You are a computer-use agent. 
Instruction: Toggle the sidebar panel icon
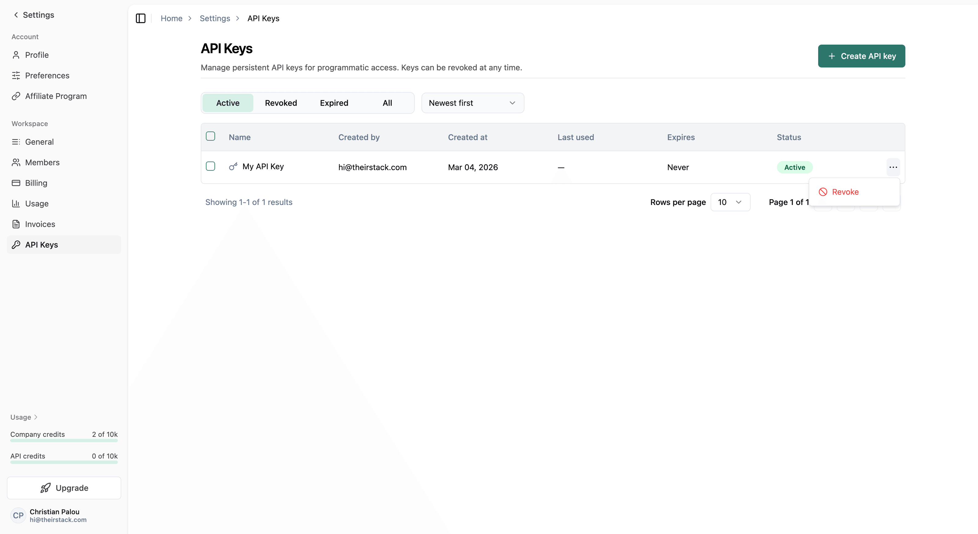coord(141,18)
